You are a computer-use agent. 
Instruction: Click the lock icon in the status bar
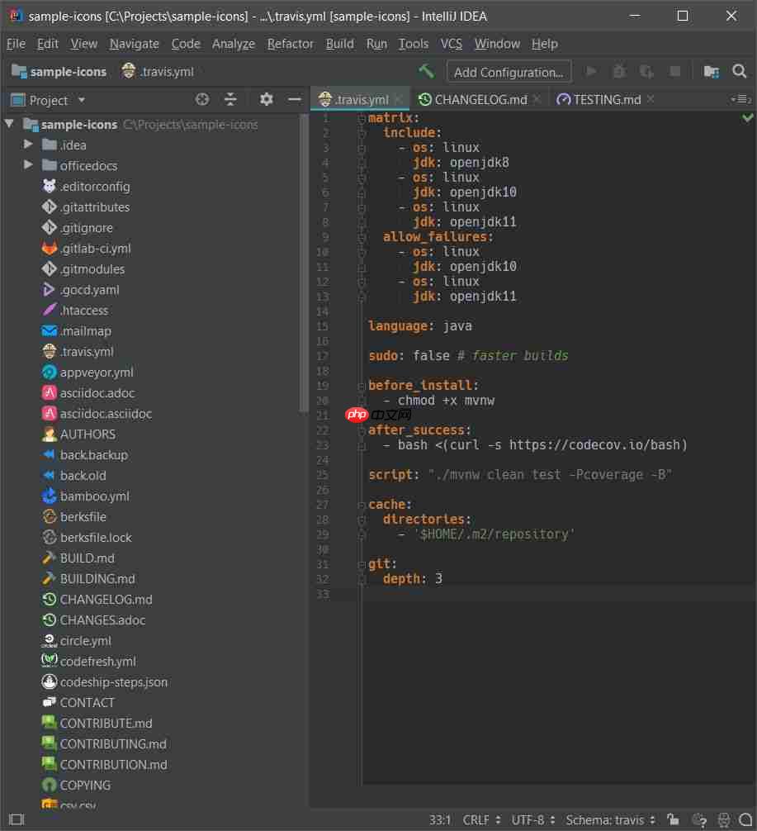(x=672, y=819)
